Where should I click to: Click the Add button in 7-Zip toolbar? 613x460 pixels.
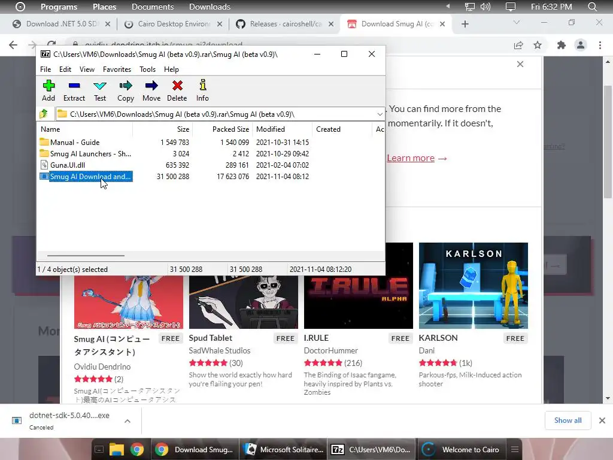point(48,91)
